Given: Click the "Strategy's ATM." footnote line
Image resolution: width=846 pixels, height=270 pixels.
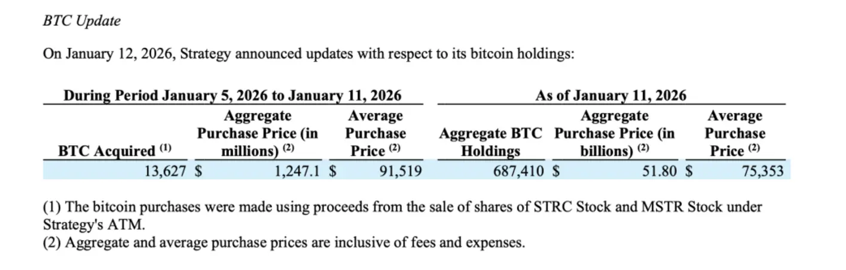Looking at the screenshot, I should point(94,225).
